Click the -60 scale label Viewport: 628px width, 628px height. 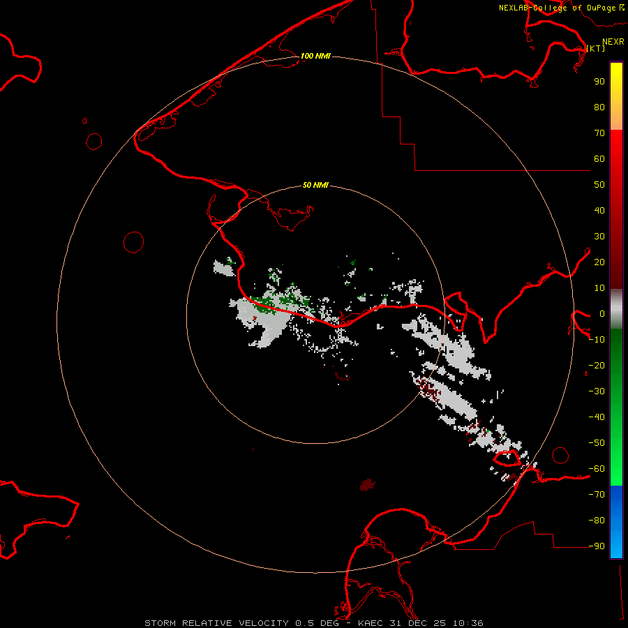click(597, 469)
